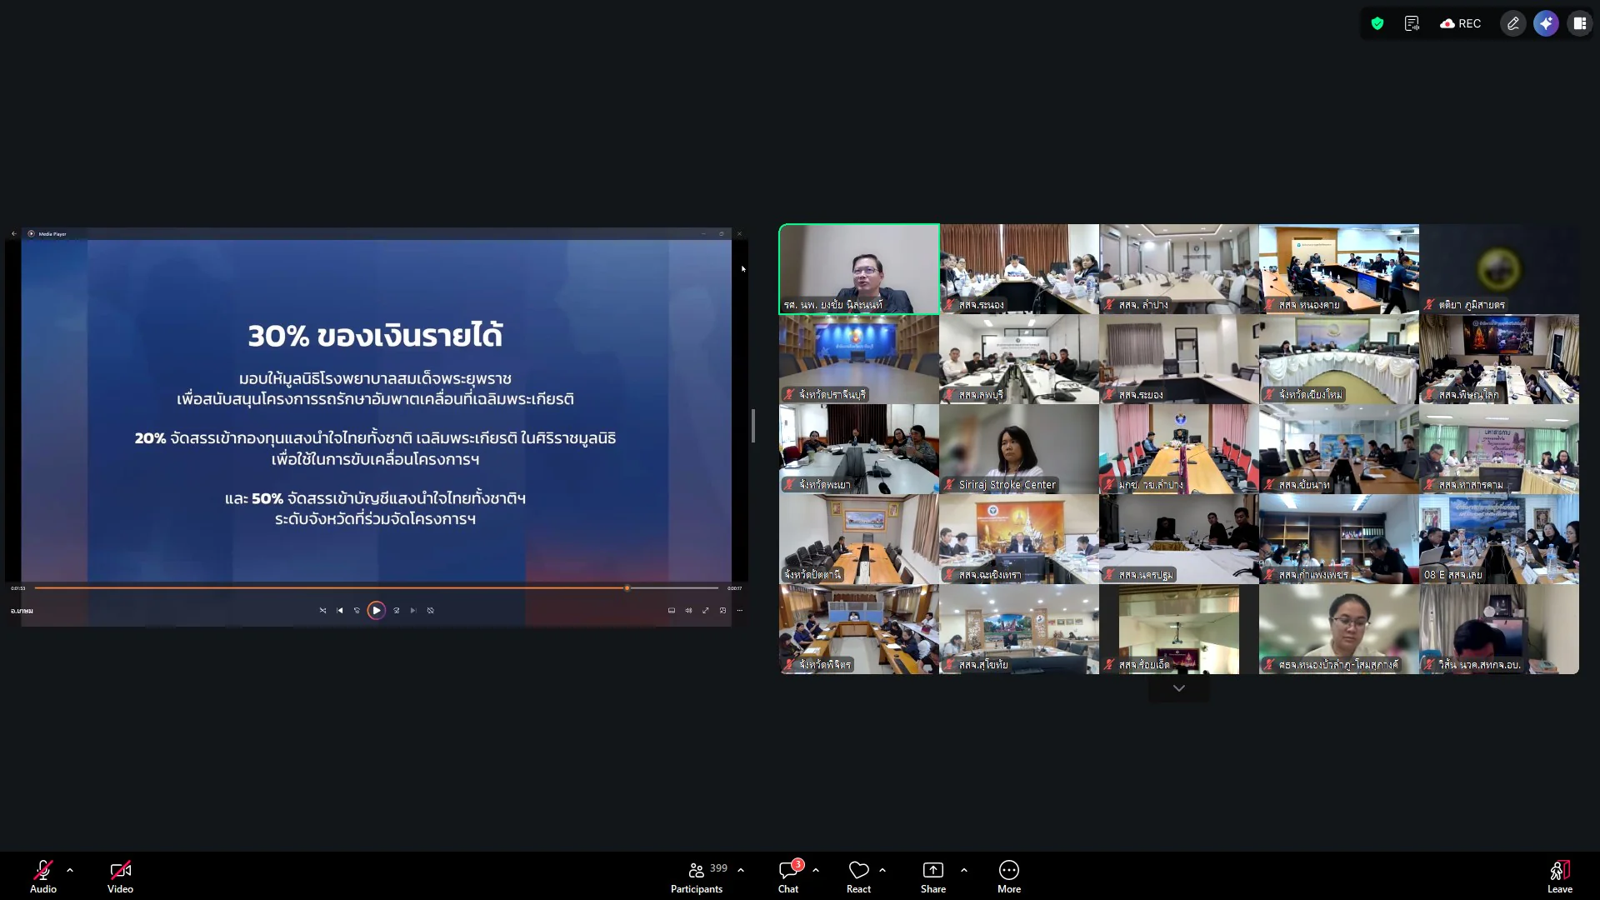This screenshot has height=900, width=1600.
Task: Click Share screen button
Action: coord(933,877)
